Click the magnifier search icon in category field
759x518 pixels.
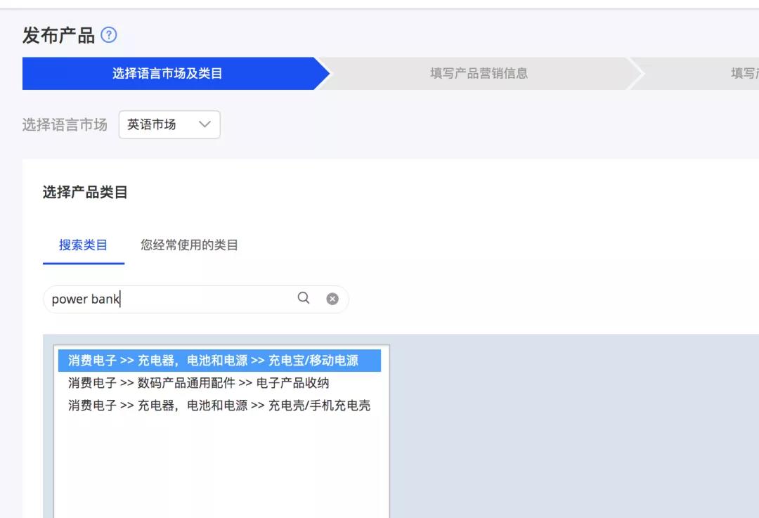coord(304,298)
